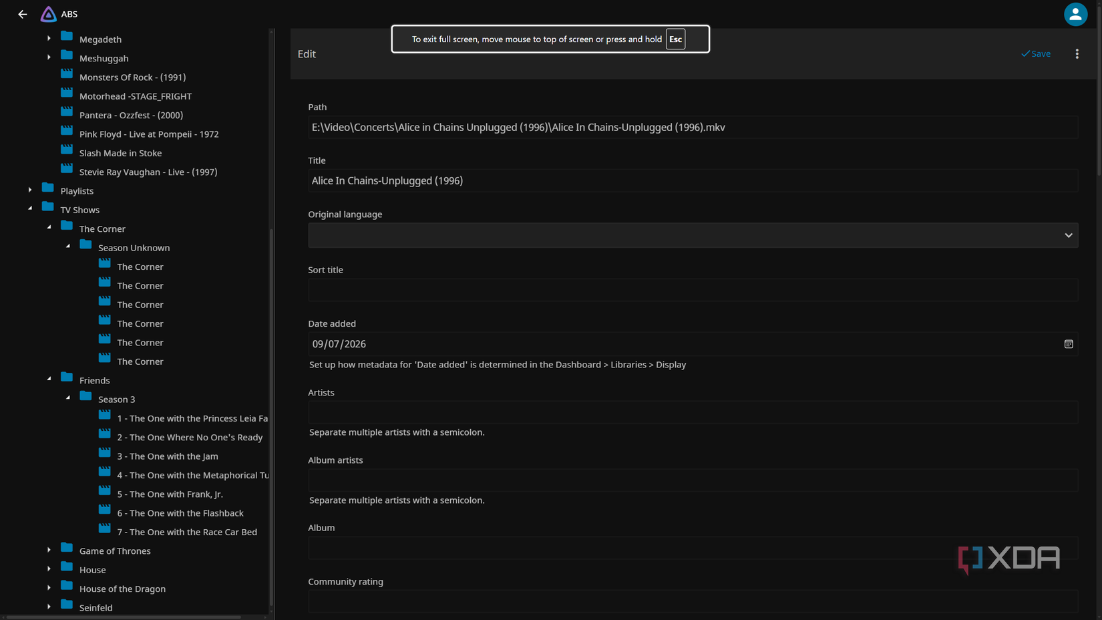Click the Community rating field
This screenshot has width=1102, height=620.
coord(693,601)
